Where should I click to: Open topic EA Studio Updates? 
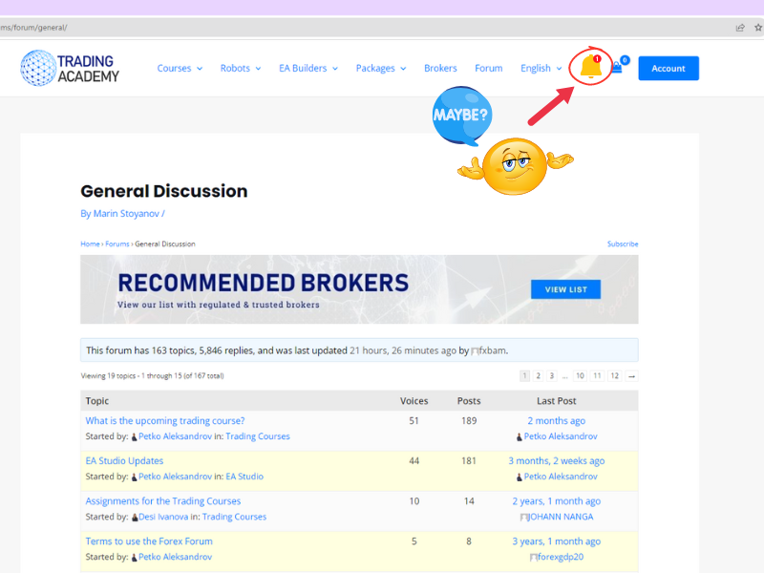(124, 461)
